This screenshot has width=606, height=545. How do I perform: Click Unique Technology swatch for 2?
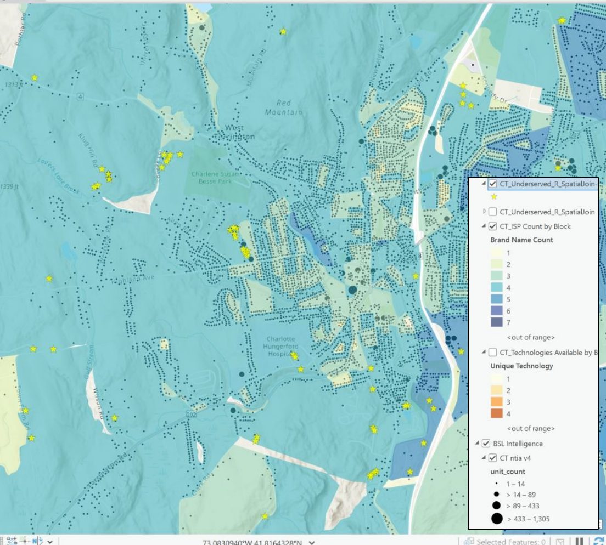click(497, 390)
